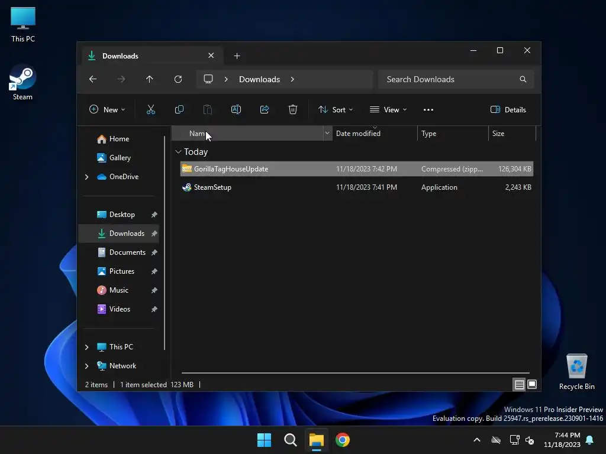
Task: Switch to large thumbnails view icon in status bar
Action: [x=532, y=384]
